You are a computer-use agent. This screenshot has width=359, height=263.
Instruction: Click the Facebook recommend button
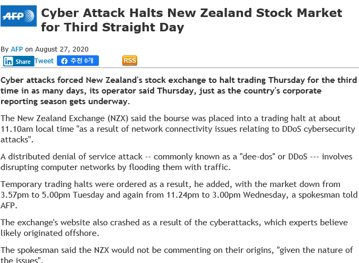point(78,61)
